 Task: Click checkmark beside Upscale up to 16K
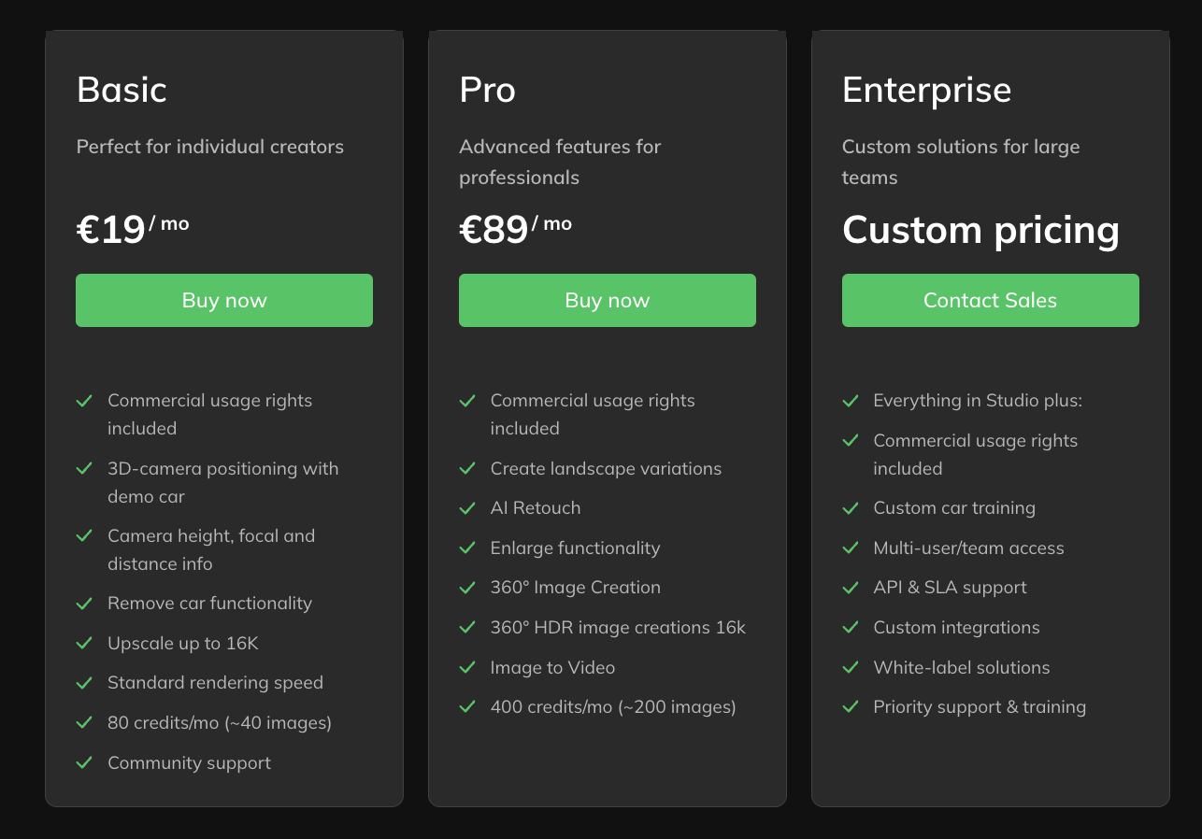click(x=84, y=643)
